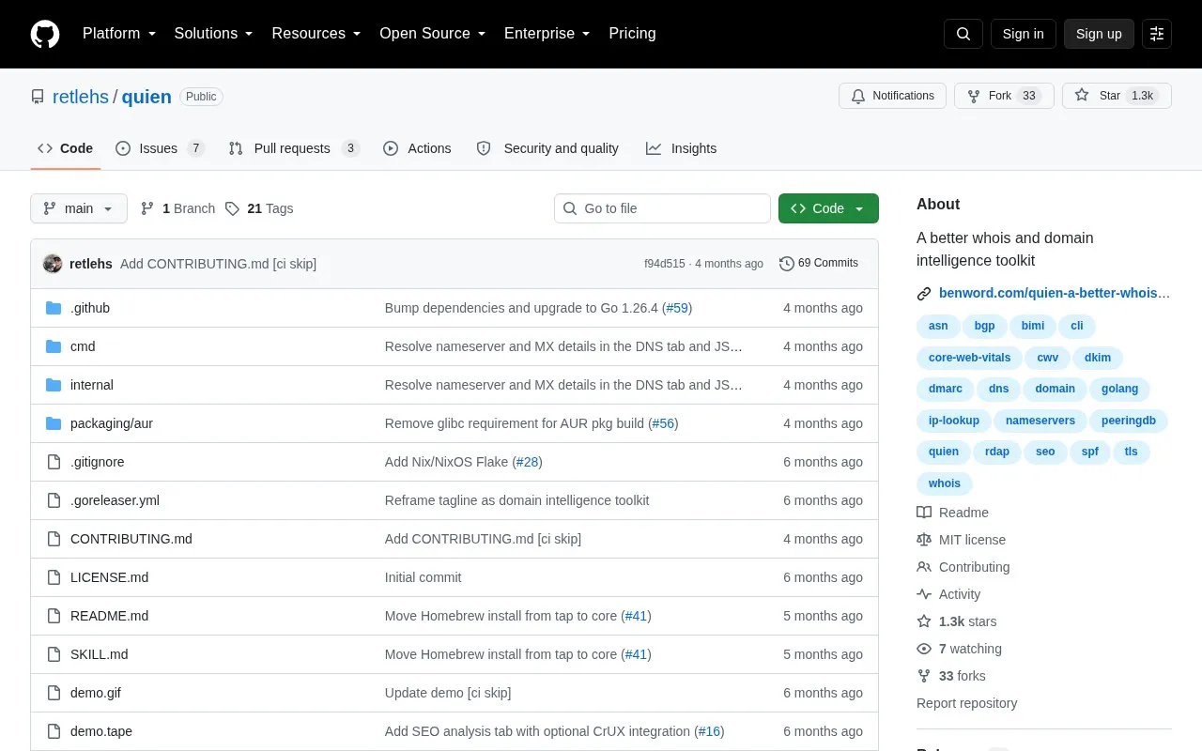Open the retlehs owner link
1202x751 pixels.
(x=81, y=97)
